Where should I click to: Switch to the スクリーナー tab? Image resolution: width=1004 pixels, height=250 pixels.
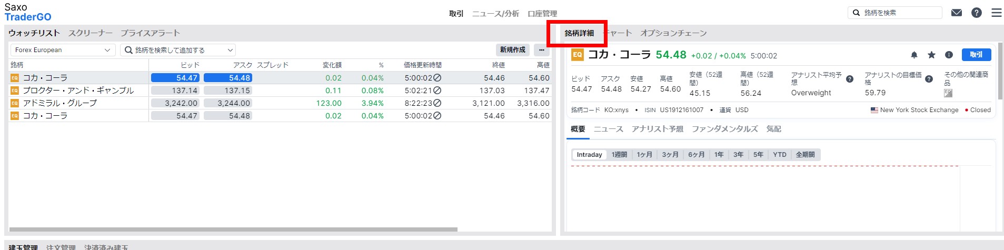90,33
